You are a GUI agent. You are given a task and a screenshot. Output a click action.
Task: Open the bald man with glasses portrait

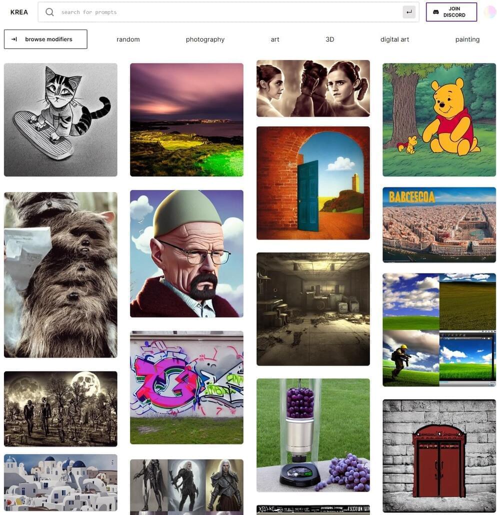coord(186,253)
